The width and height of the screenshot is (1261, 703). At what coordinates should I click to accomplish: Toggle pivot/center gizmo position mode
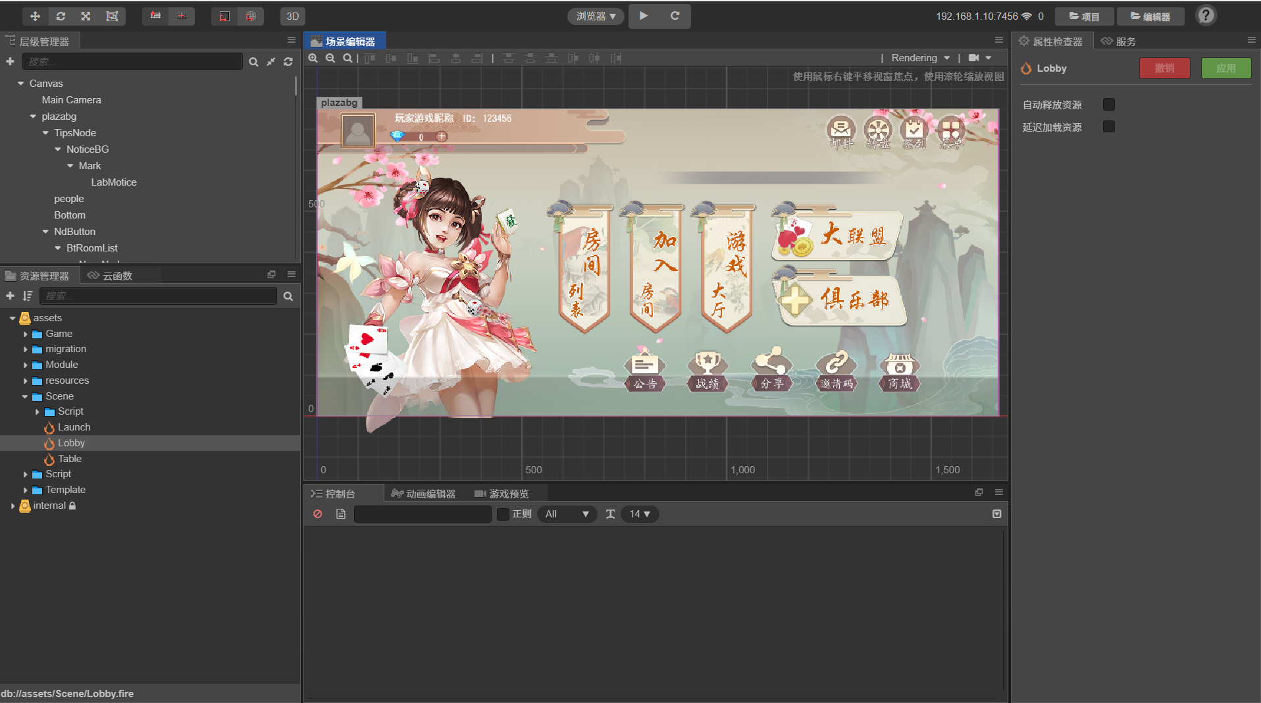pos(155,16)
